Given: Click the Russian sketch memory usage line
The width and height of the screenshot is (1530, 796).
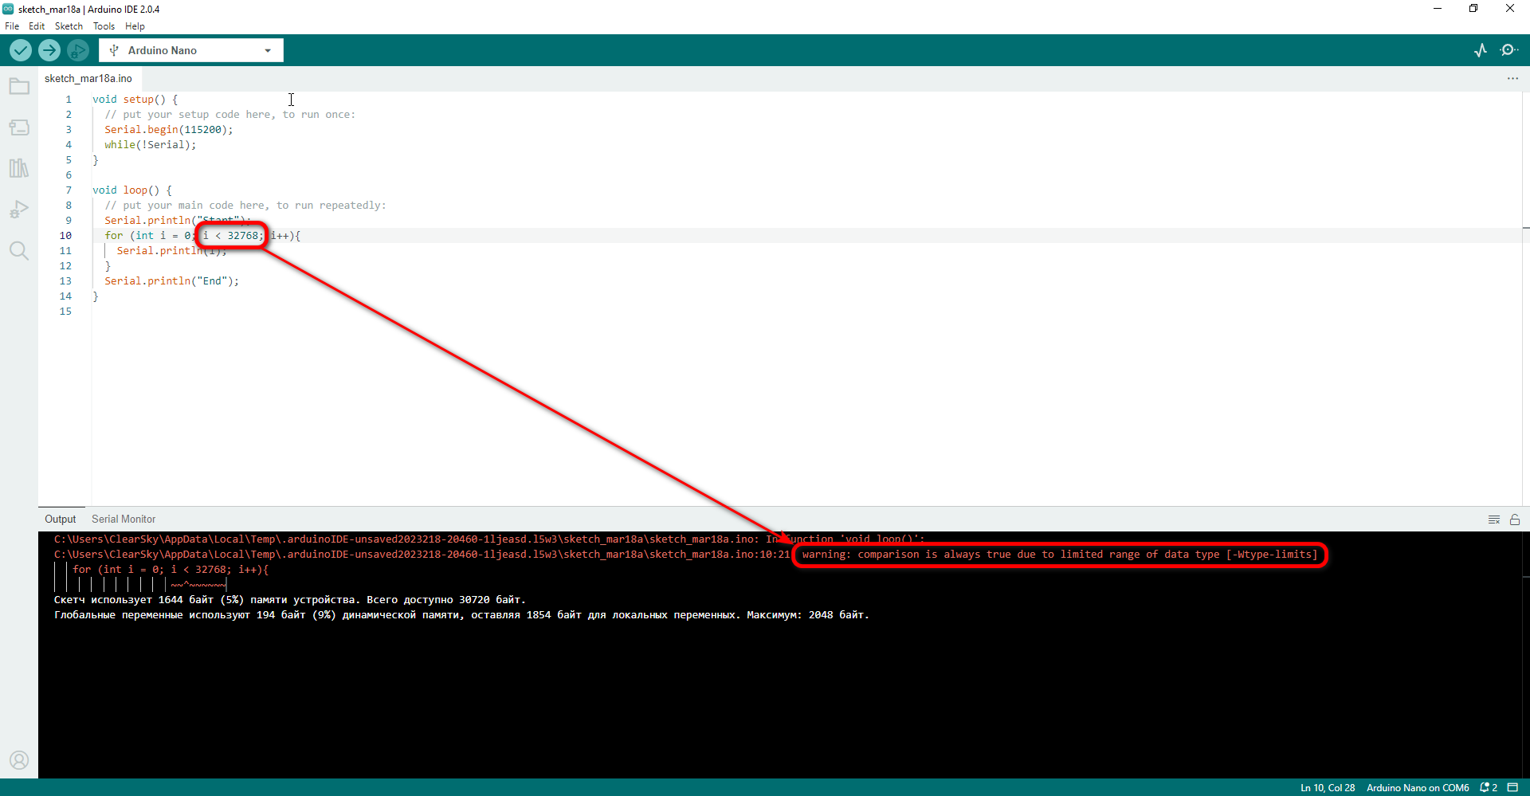Looking at the screenshot, I should pyautogui.click(x=290, y=600).
